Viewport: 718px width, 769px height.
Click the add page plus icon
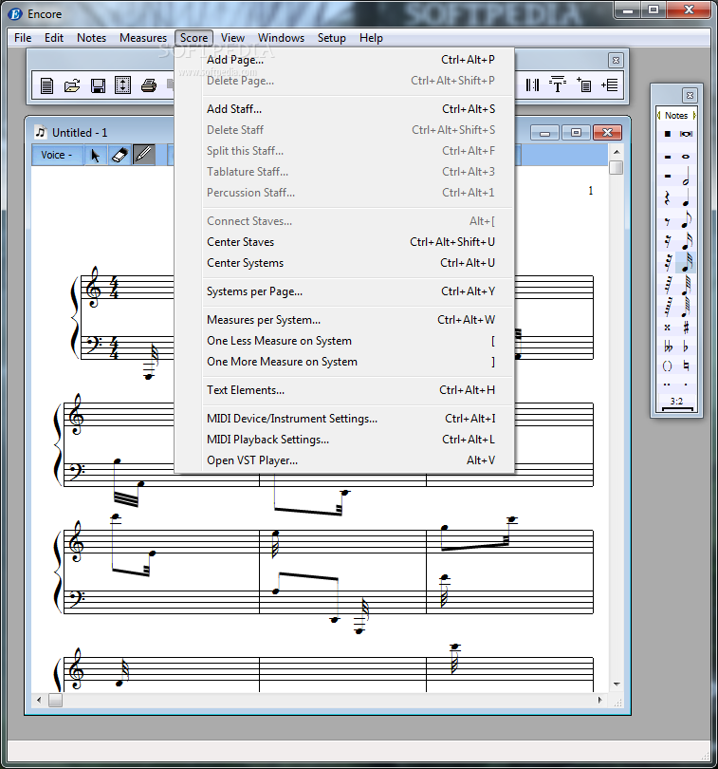tap(583, 85)
